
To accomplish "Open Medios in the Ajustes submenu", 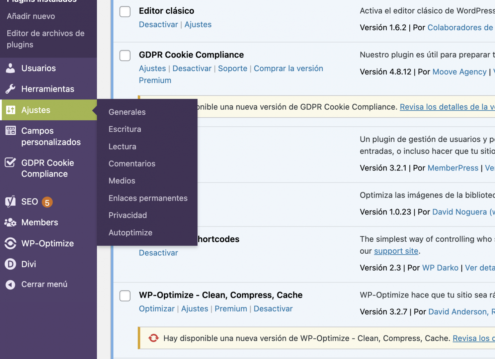I will click(122, 181).
